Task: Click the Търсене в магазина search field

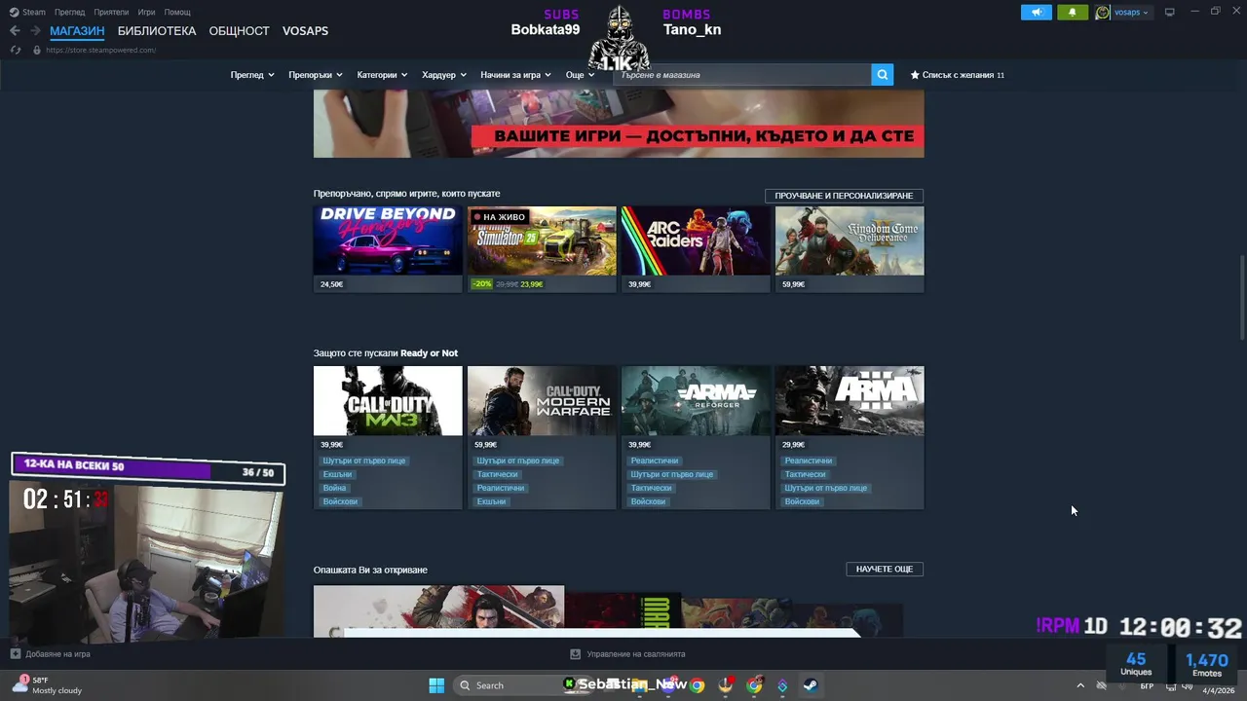Action: click(x=742, y=75)
